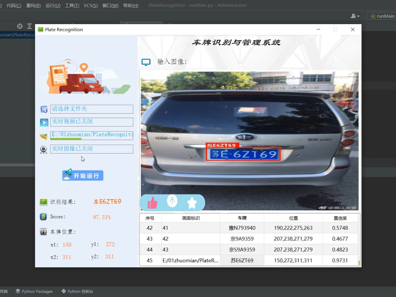396x297 pixels.
Task: Click the circular upload-arrow icon
Action: coord(172,201)
